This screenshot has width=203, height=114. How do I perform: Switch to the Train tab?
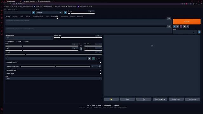(47, 17)
